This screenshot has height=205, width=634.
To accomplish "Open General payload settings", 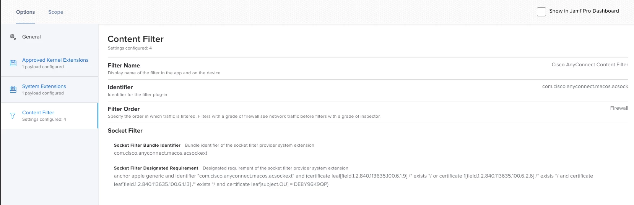I will (49, 37).
